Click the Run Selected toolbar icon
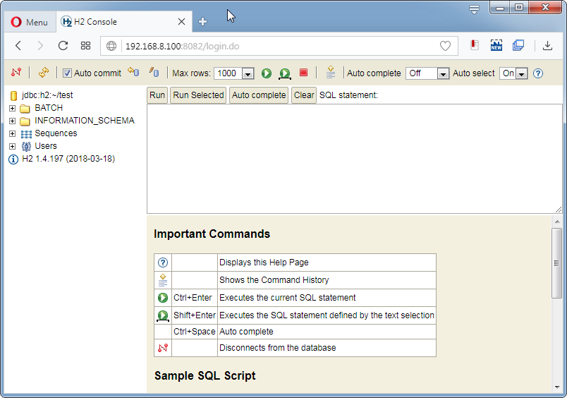 (285, 73)
